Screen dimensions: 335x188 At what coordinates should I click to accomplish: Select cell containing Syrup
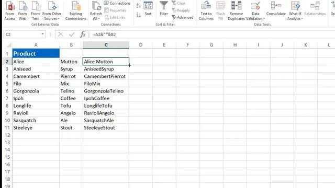(71, 69)
